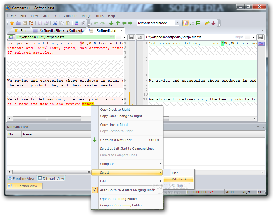274x216 pixels.
Task: Choose Copy Block to Right
Action: tap(127, 109)
